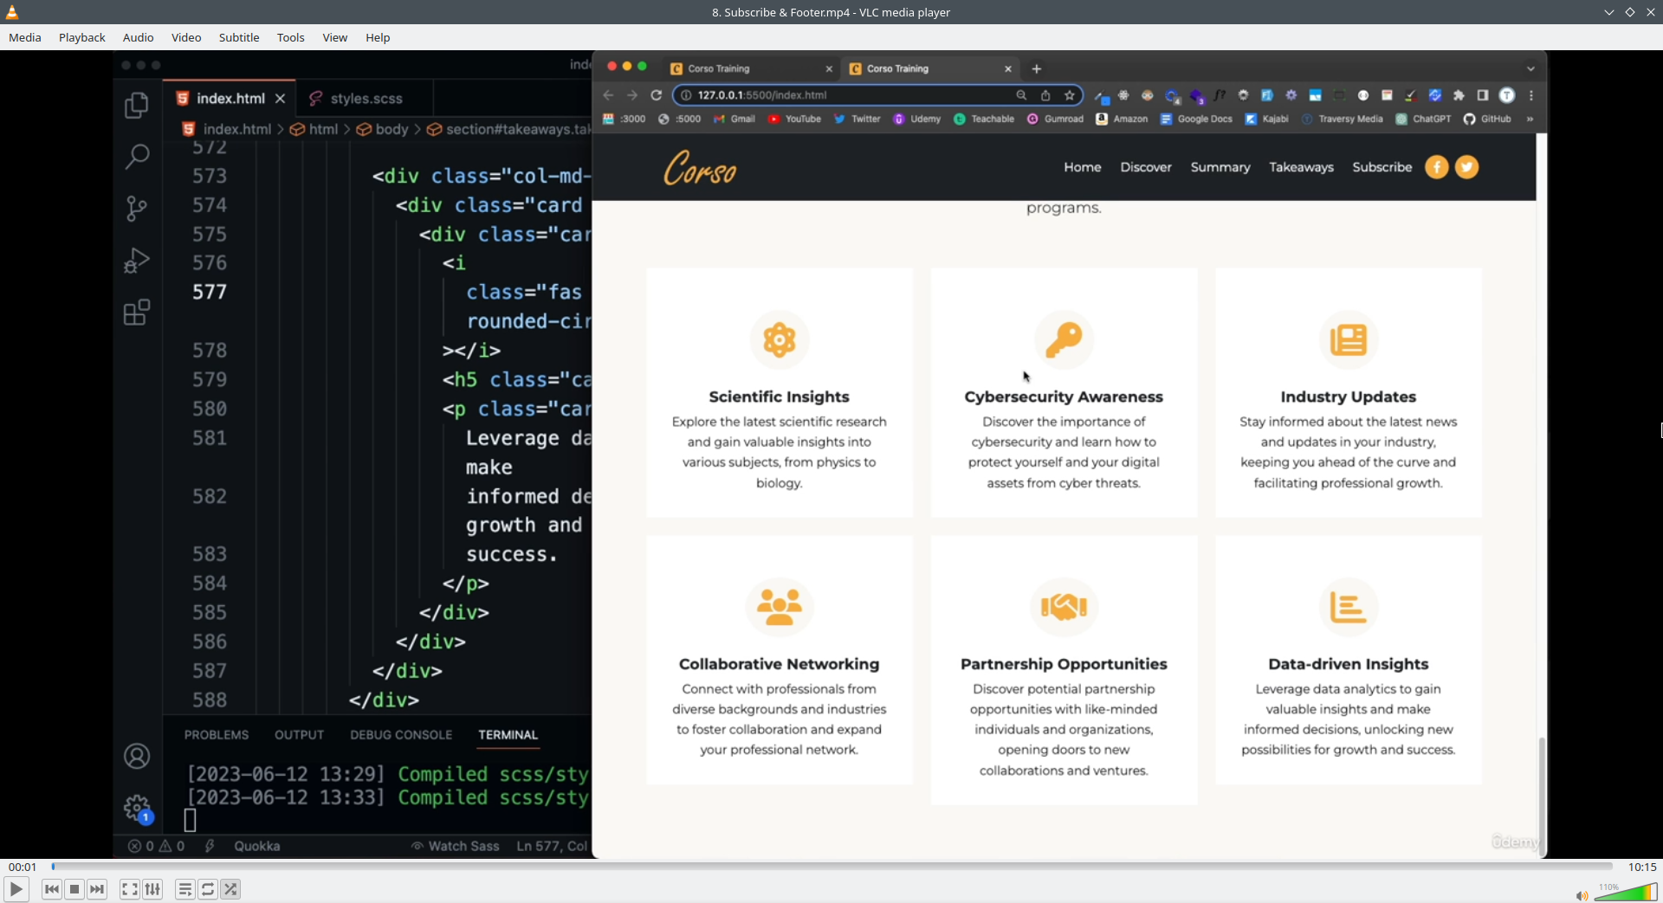
Task: Open the Audio menu
Action: [139, 37]
